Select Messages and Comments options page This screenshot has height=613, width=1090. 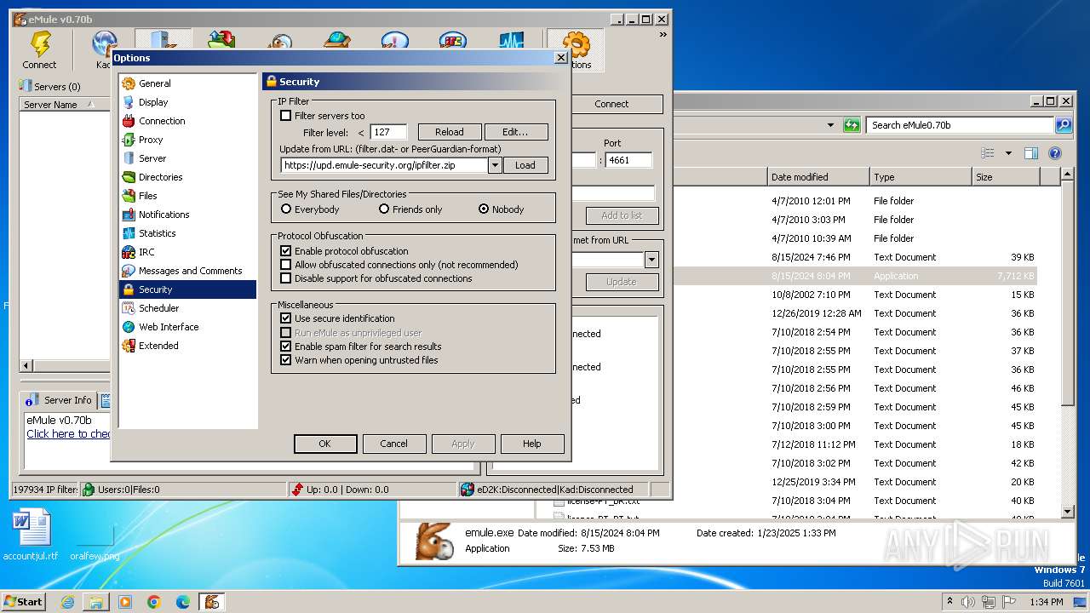click(190, 271)
